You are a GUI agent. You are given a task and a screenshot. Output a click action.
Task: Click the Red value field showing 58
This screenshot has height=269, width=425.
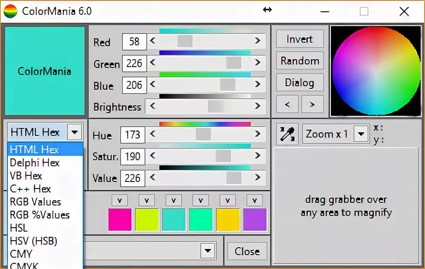(x=135, y=41)
